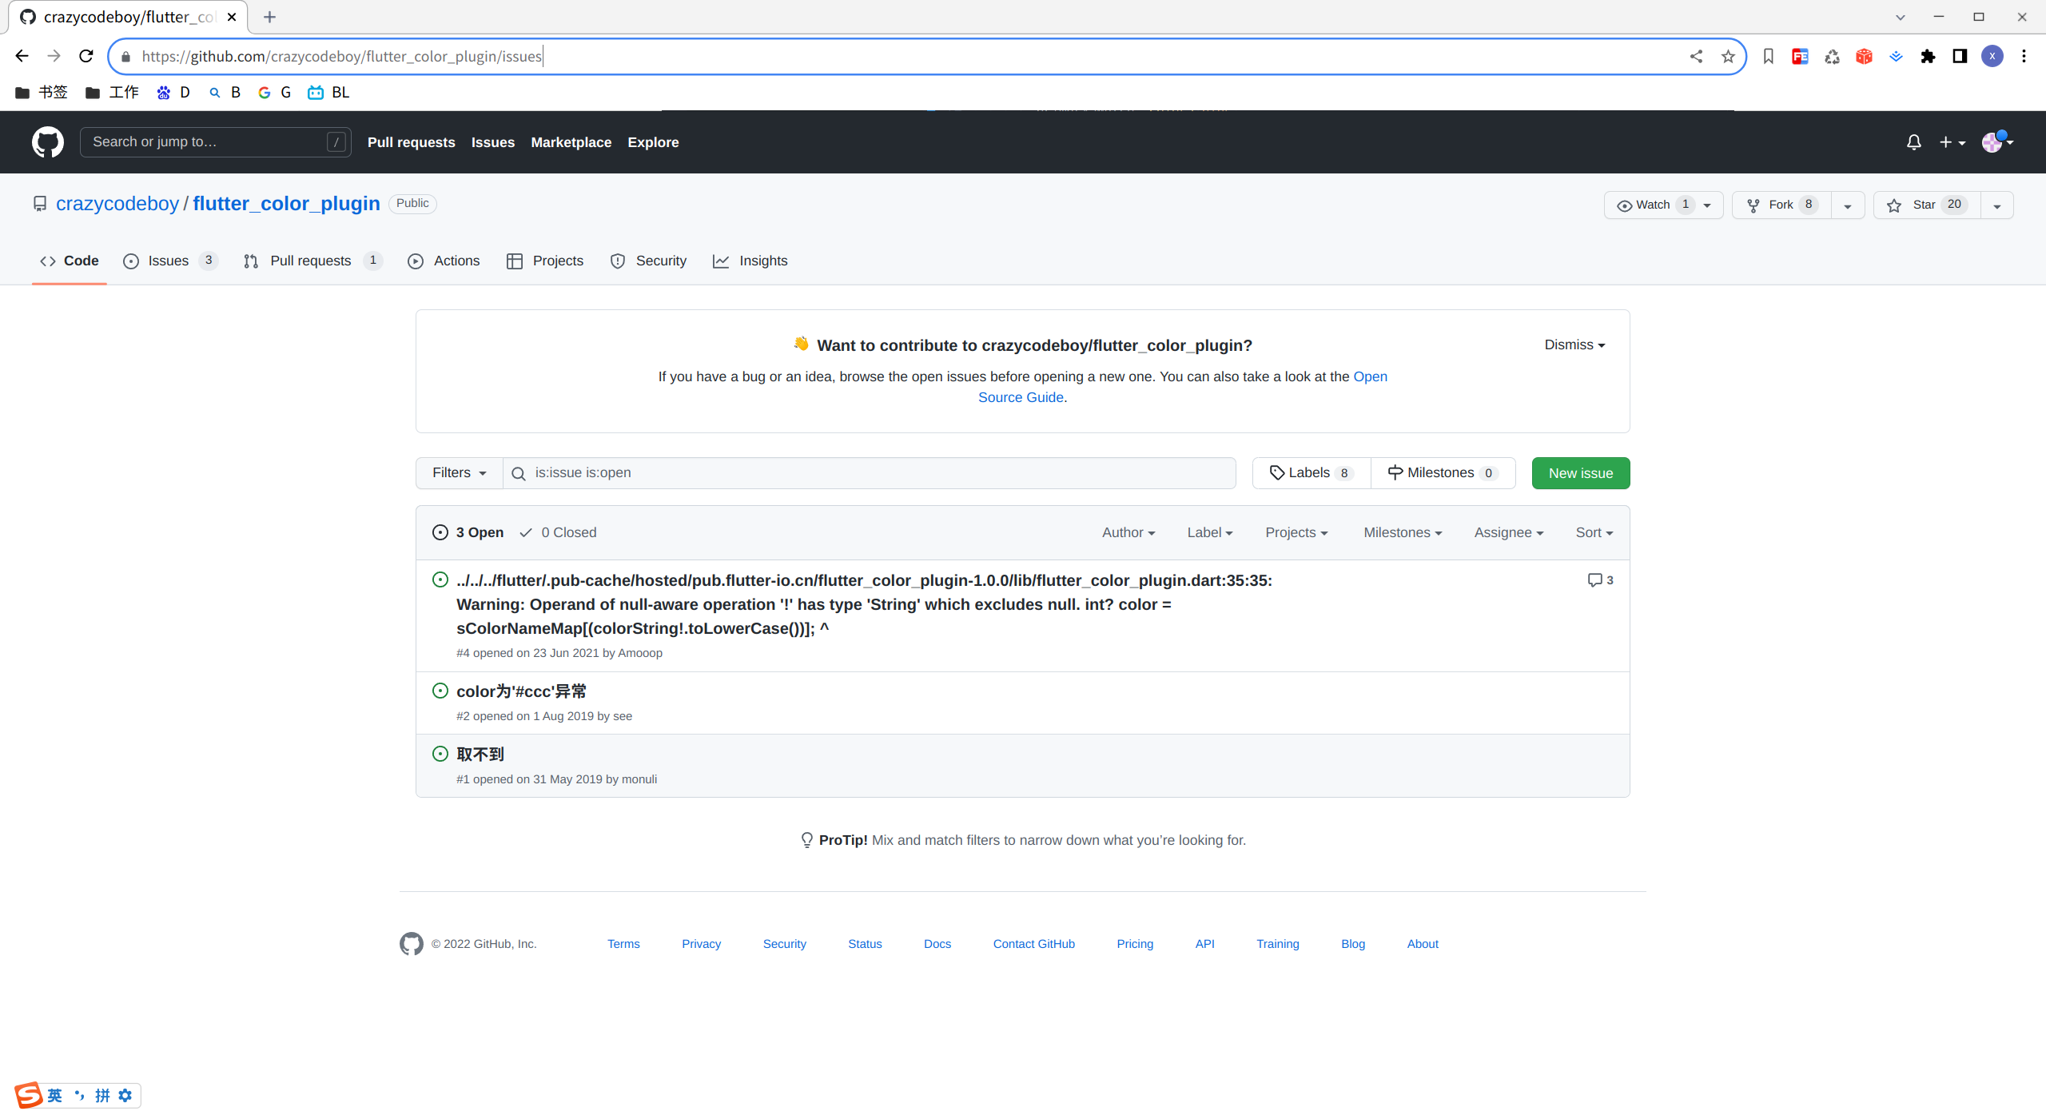This screenshot has width=2046, height=1111.
Task: Open the Label filter dropdown
Action: click(1210, 532)
